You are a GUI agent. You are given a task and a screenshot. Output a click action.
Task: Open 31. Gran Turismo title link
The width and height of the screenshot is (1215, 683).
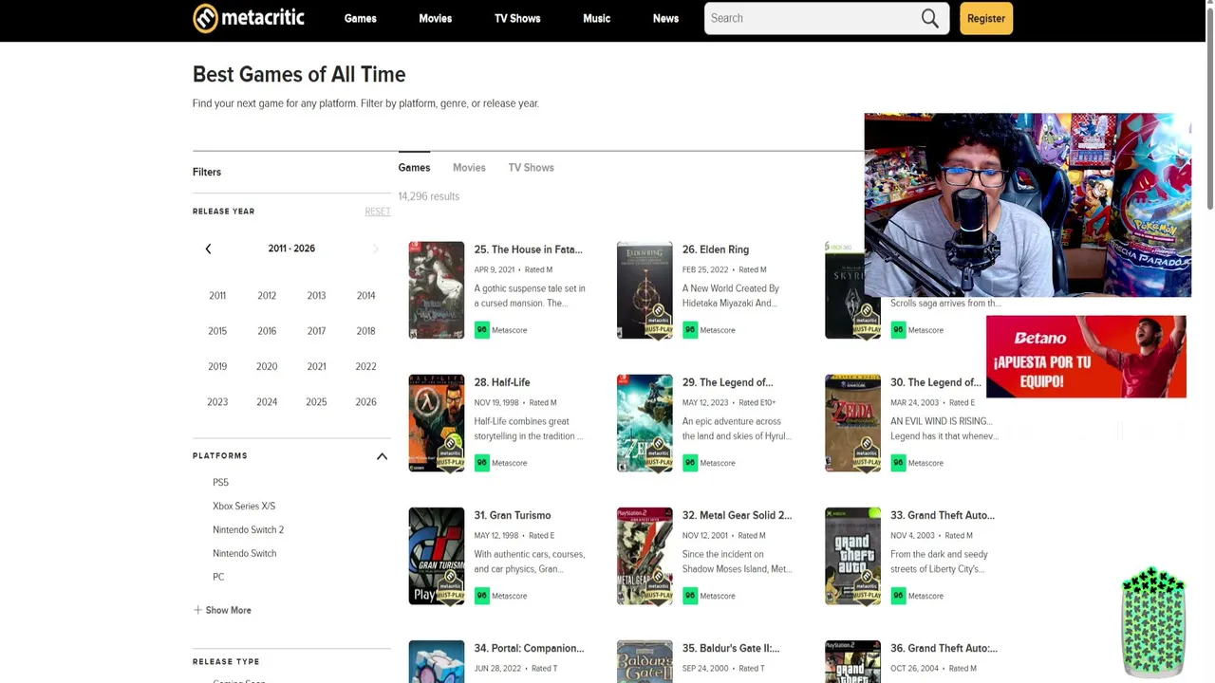(x=513, y=515)
